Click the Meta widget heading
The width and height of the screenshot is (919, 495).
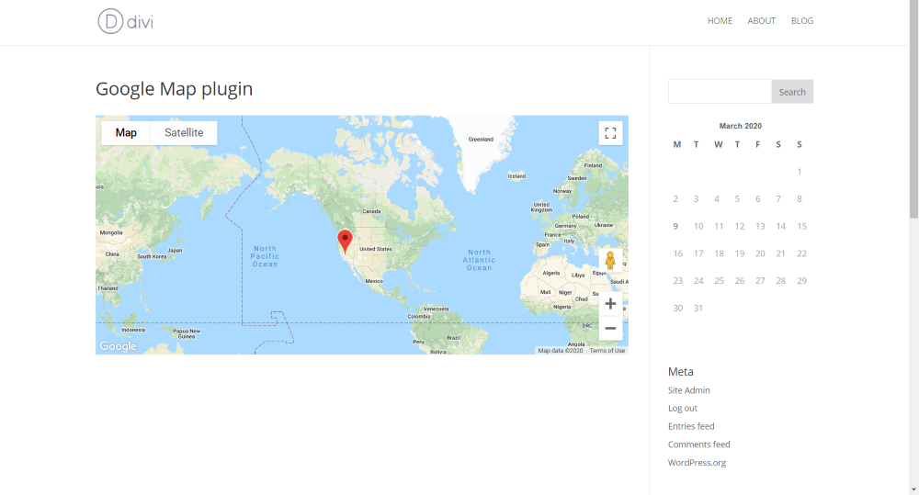click(680, 371)
